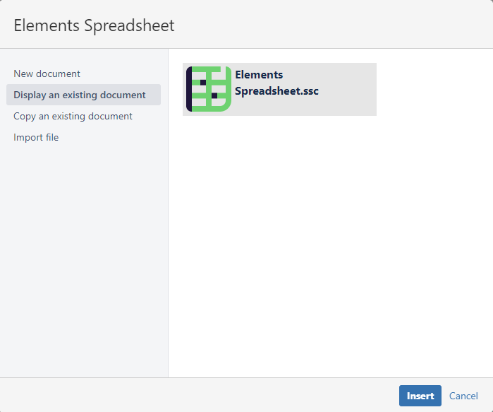Go to New document in the sidebar

pos(47,73)
